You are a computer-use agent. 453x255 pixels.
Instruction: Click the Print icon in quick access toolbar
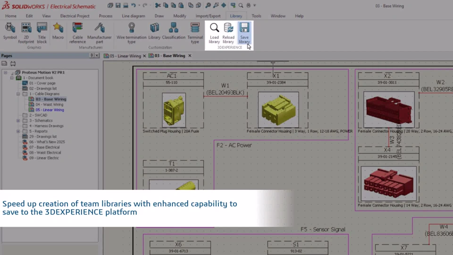point(126,5)
